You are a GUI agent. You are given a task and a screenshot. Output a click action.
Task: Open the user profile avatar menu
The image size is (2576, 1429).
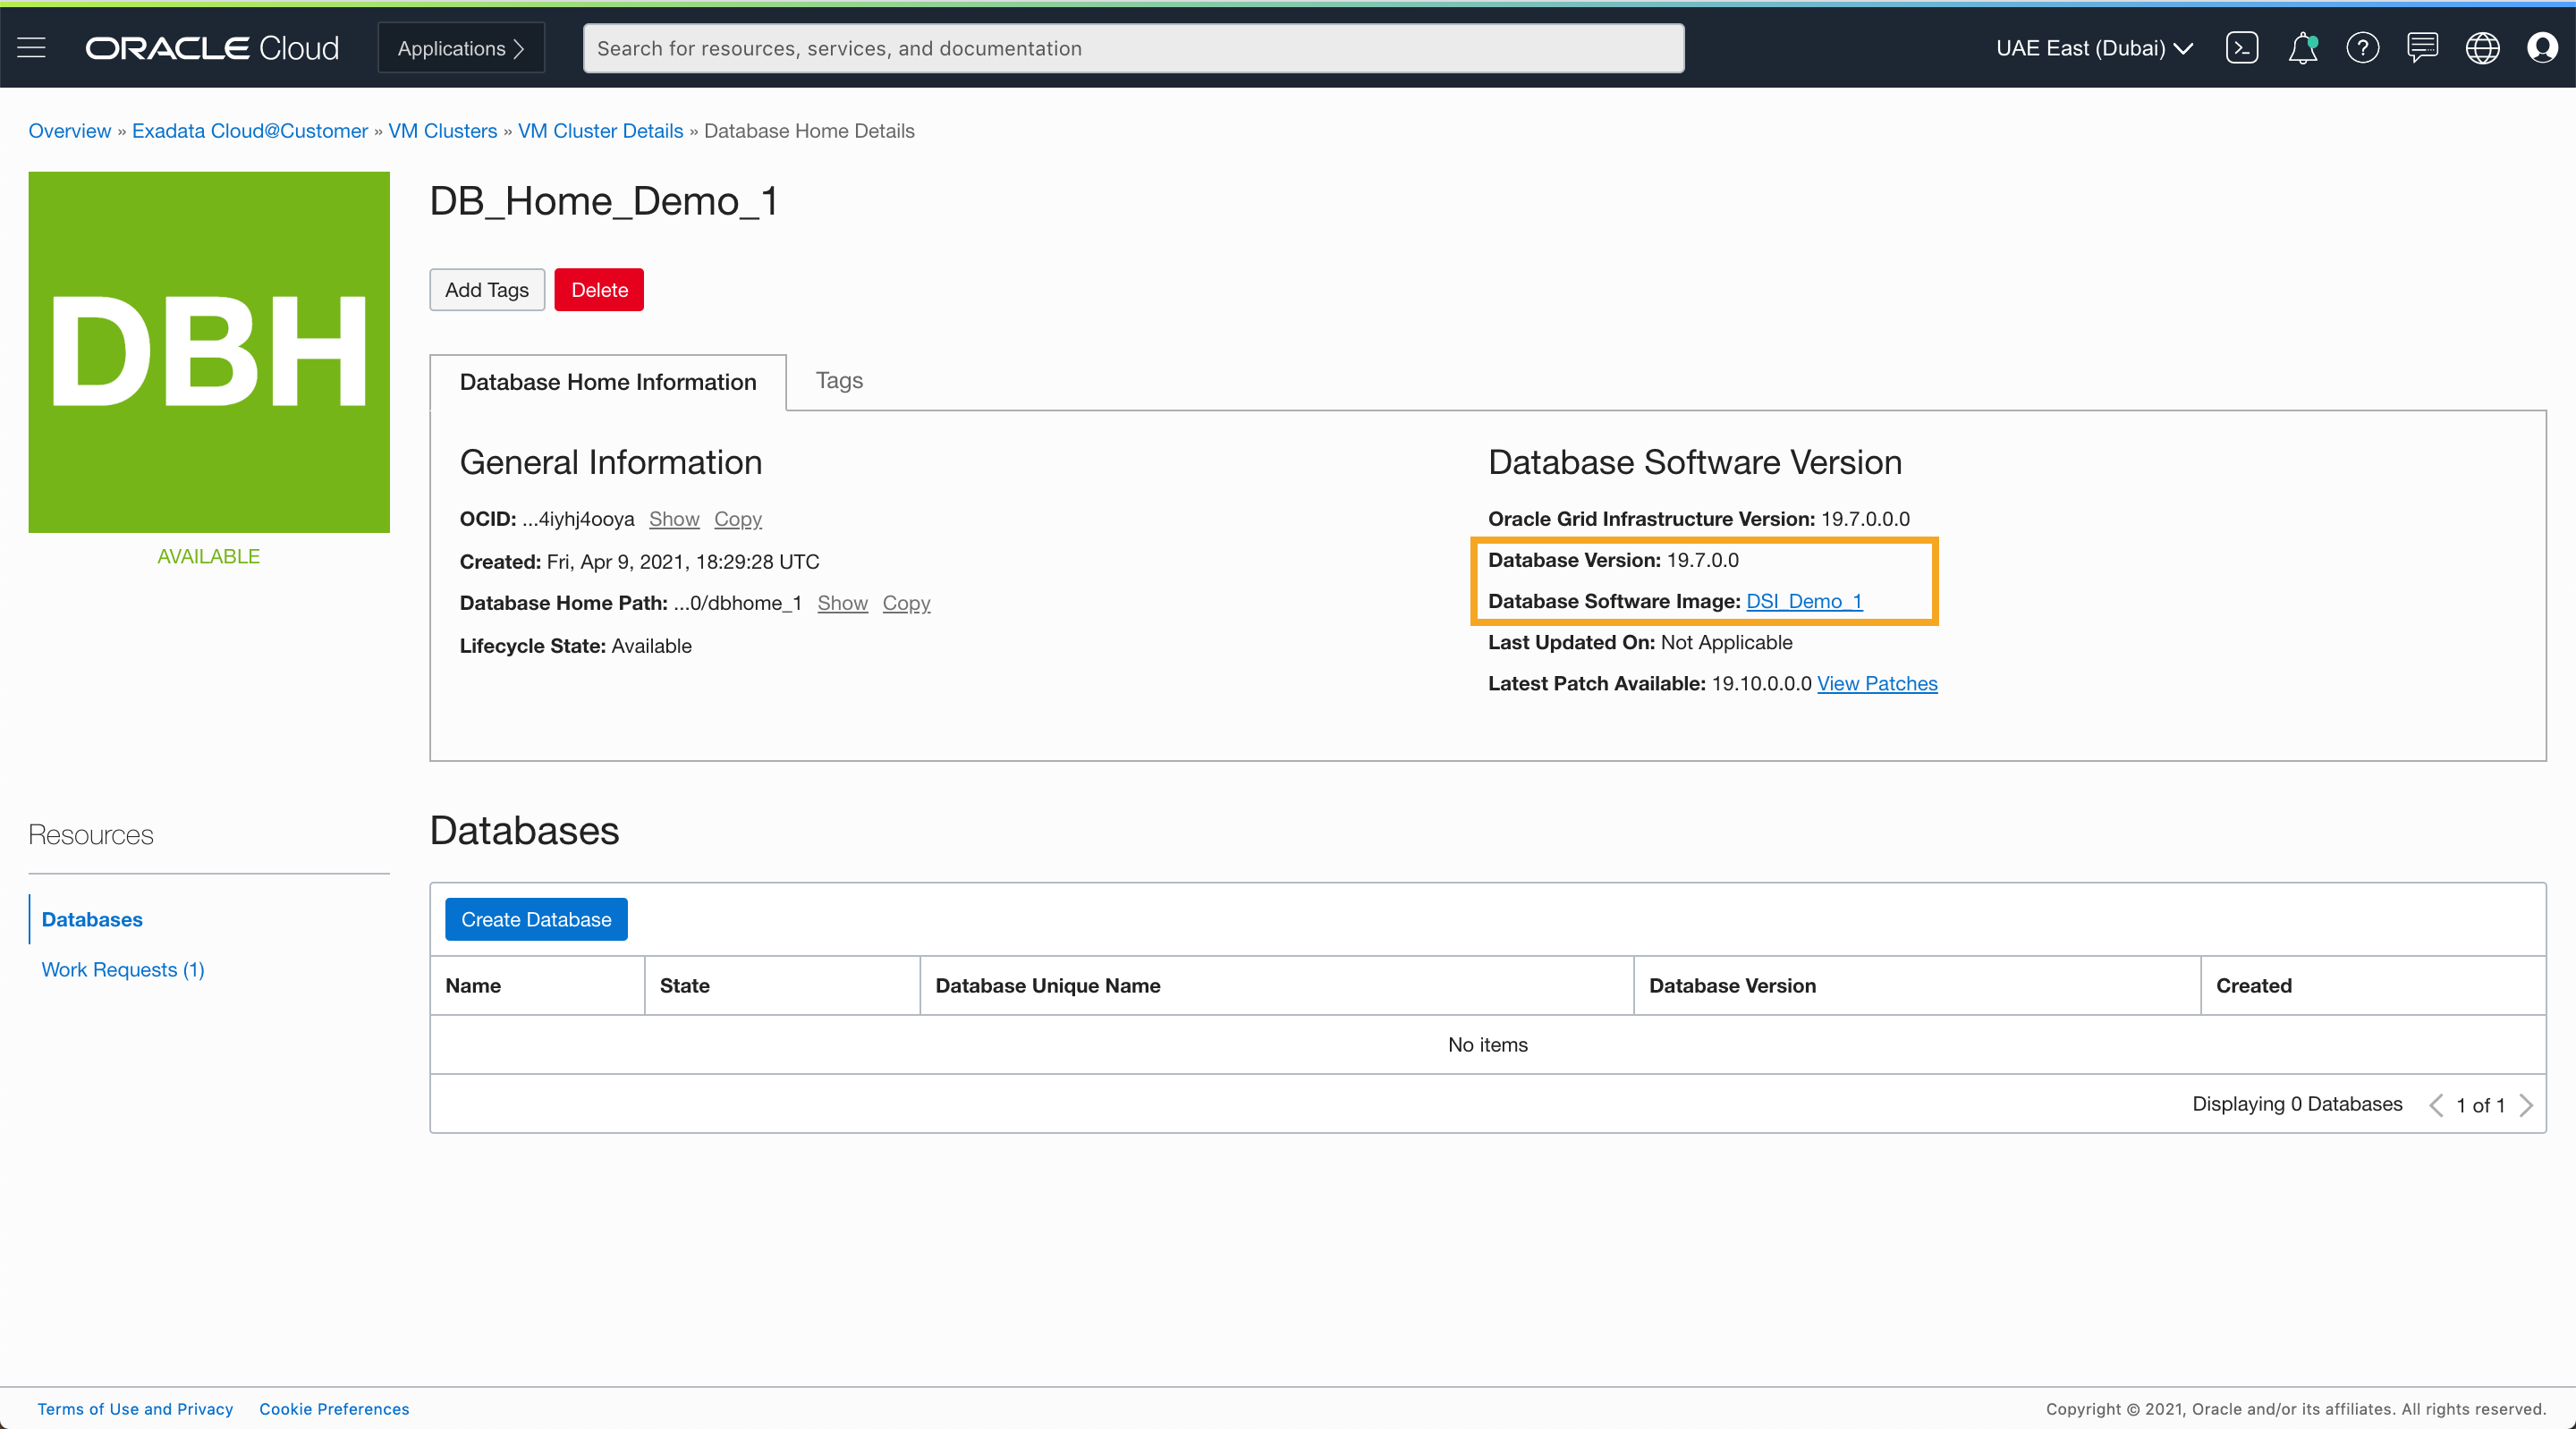(x=2541, y=48)
